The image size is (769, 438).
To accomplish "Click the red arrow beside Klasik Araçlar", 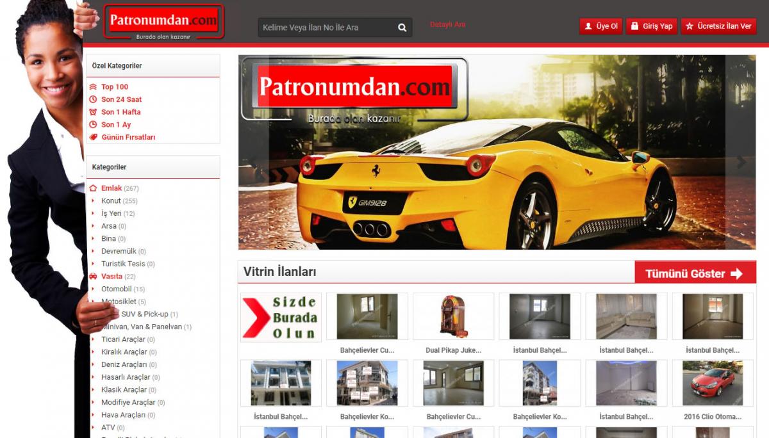I will 94,390.
